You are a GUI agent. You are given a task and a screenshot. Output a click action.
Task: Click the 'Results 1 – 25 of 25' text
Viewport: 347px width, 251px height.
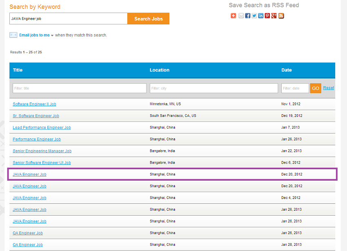pyautogui.click(x=26, y=52)
